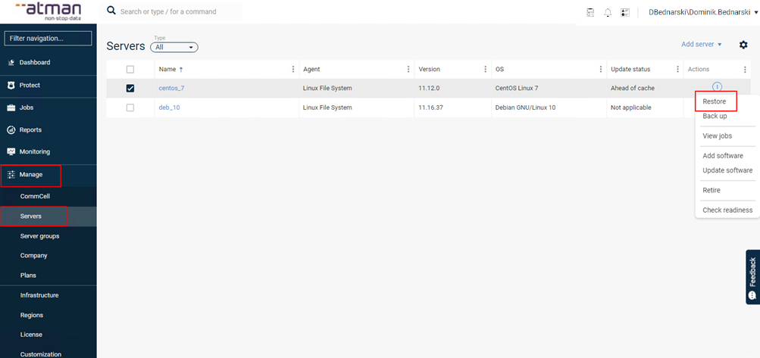Open the Feedback side tab
The width and height of the screenshot is (760, 358).
tap(752, 277)
